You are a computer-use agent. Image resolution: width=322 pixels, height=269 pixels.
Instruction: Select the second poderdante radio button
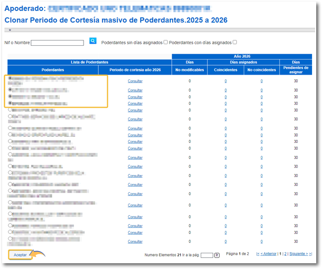11,90
